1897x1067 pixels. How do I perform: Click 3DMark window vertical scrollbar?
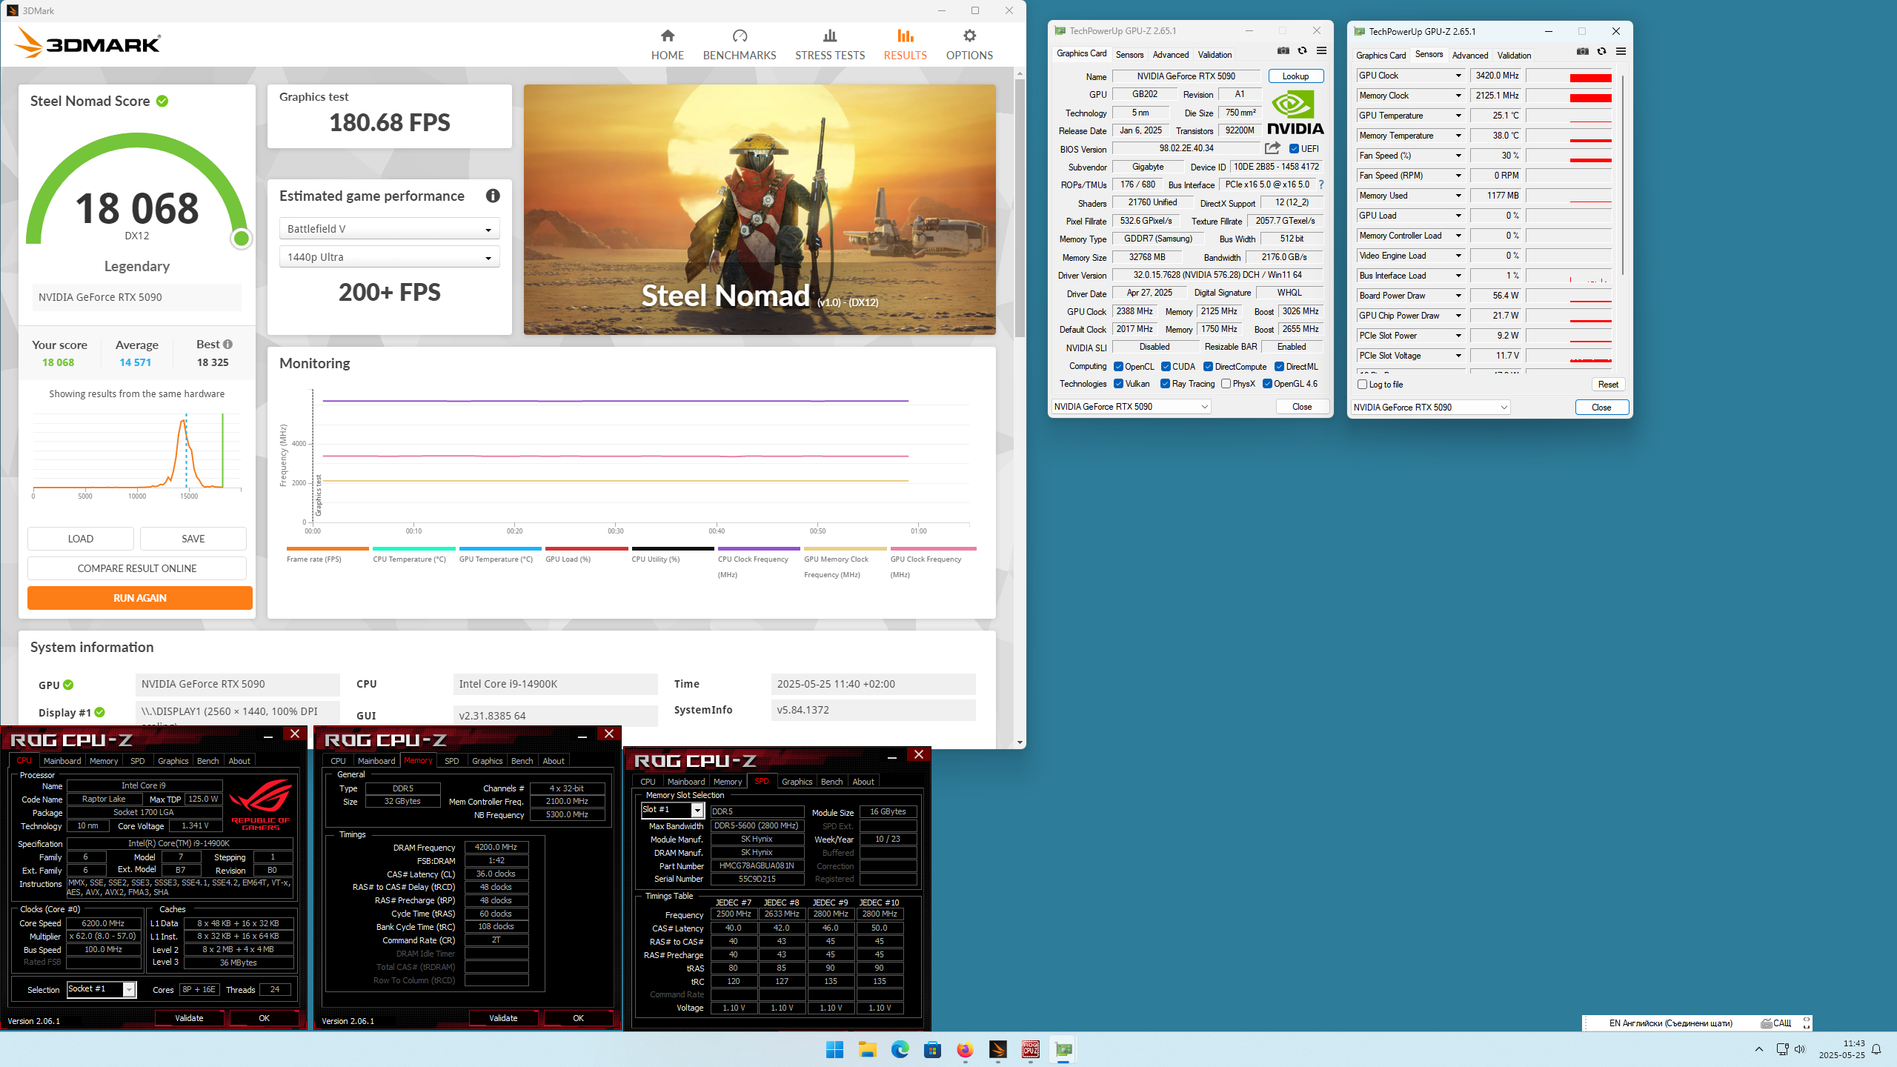click(1020, 207)
